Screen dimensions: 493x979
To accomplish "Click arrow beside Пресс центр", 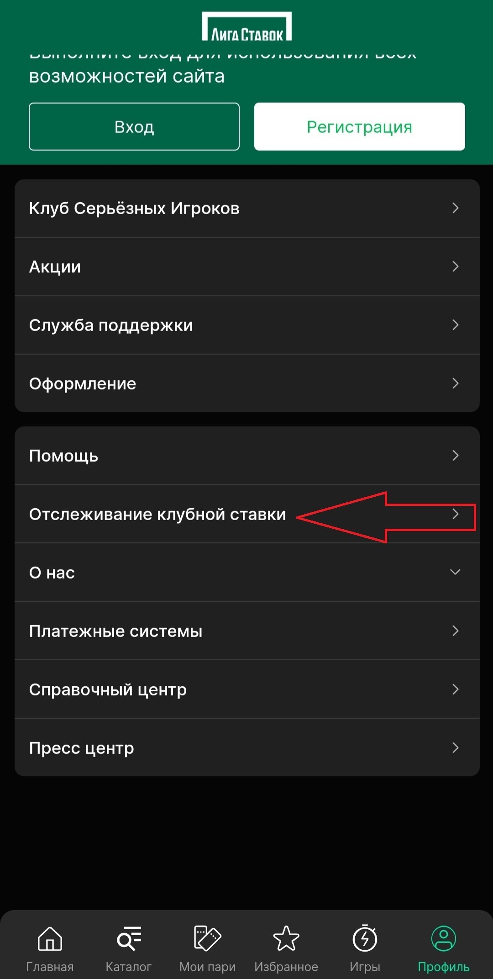I will tap(455, 748).
